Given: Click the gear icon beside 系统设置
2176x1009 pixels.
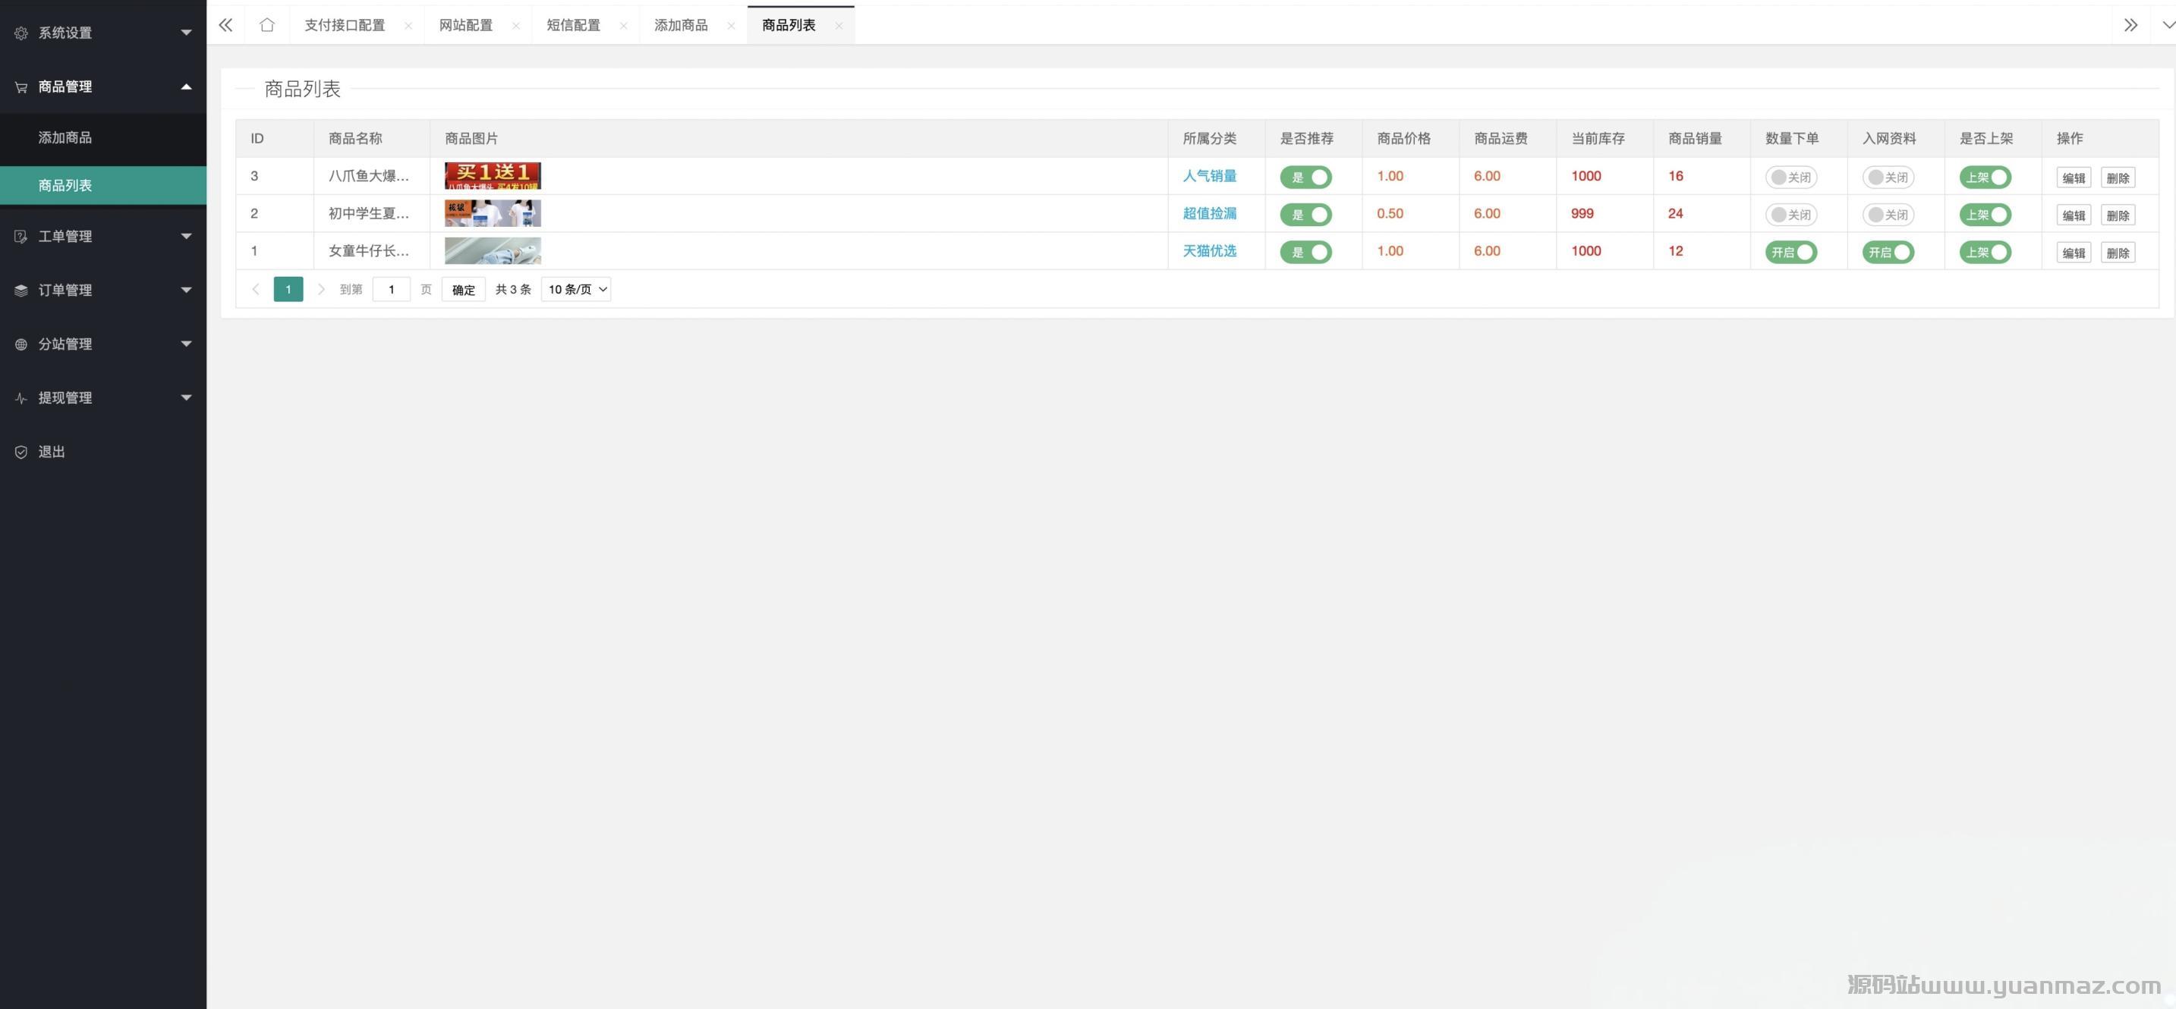Looking at the screenshot, I should tap(21, 33).
